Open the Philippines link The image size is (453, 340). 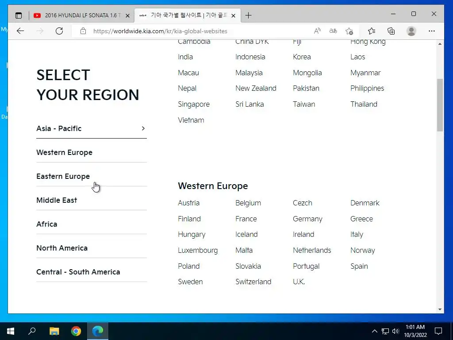(x=367, y=89)
